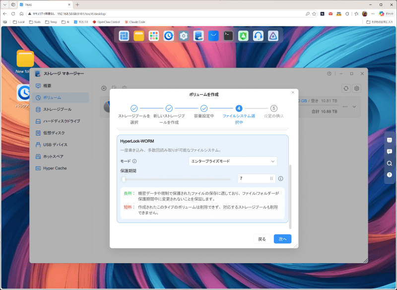Open a new browser tab with plus button

tap(77, 4)
